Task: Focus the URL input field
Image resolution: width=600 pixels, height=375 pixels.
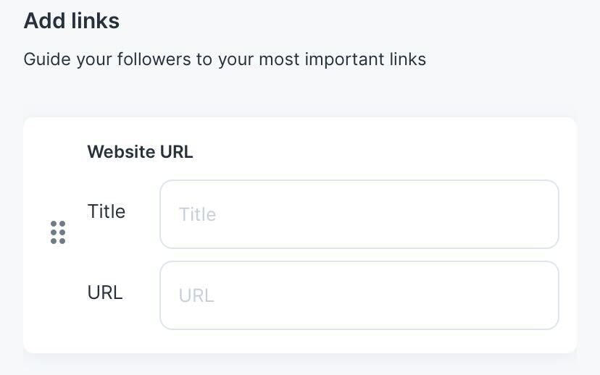Action: click(359, 295)
